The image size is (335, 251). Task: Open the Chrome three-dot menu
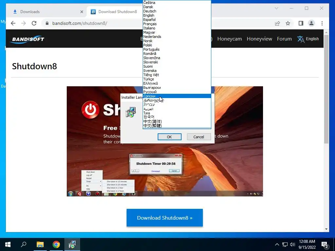tap(322, 23)
